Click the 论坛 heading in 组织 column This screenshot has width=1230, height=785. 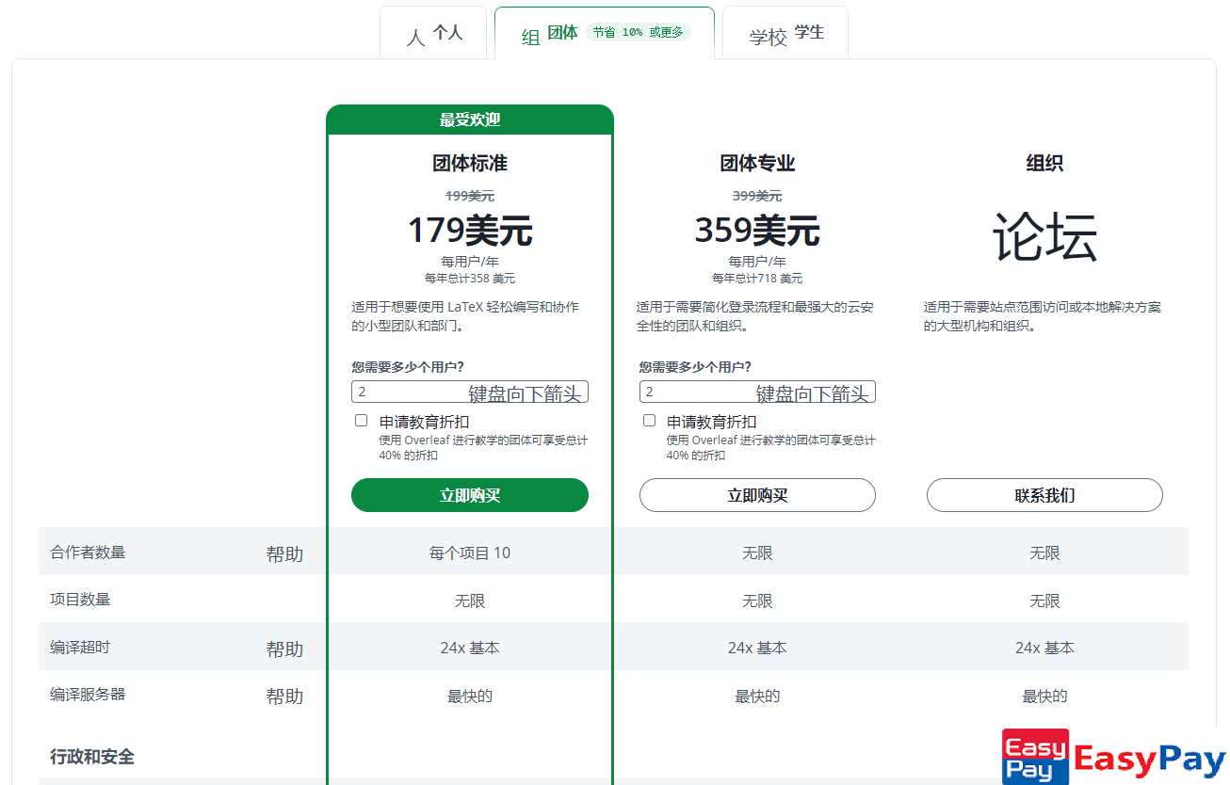point(1044,236)
